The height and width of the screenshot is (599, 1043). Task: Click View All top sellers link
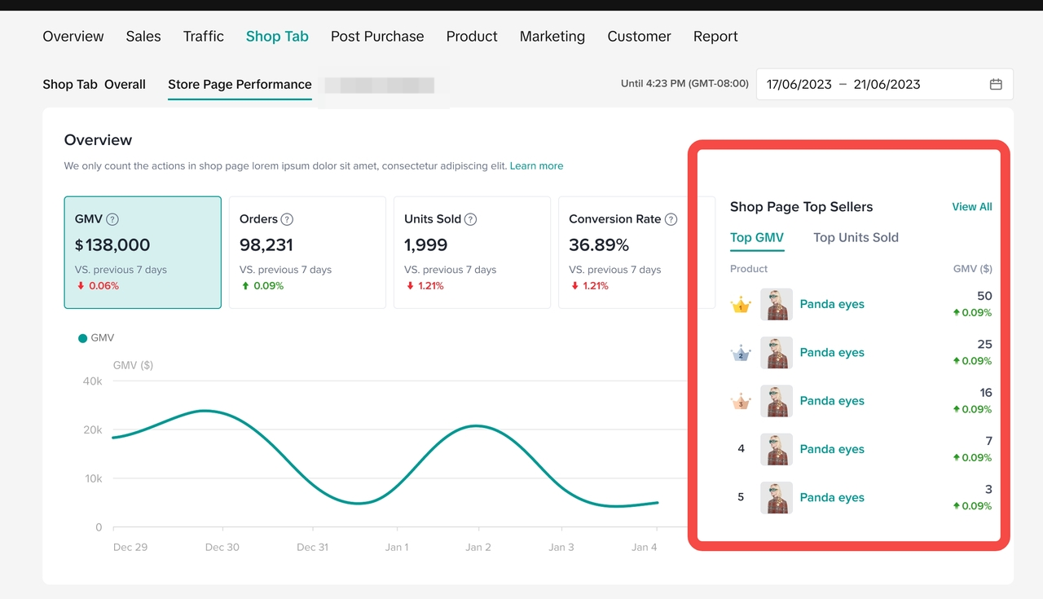tap(971, 207)
